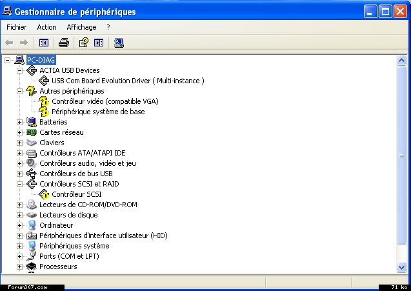Viewport: 411px width, 291px height.
Task: Click the scan for hardware changes icon
Action: [119, 43]
